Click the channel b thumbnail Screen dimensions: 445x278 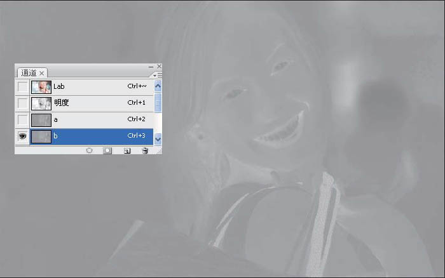41,136
